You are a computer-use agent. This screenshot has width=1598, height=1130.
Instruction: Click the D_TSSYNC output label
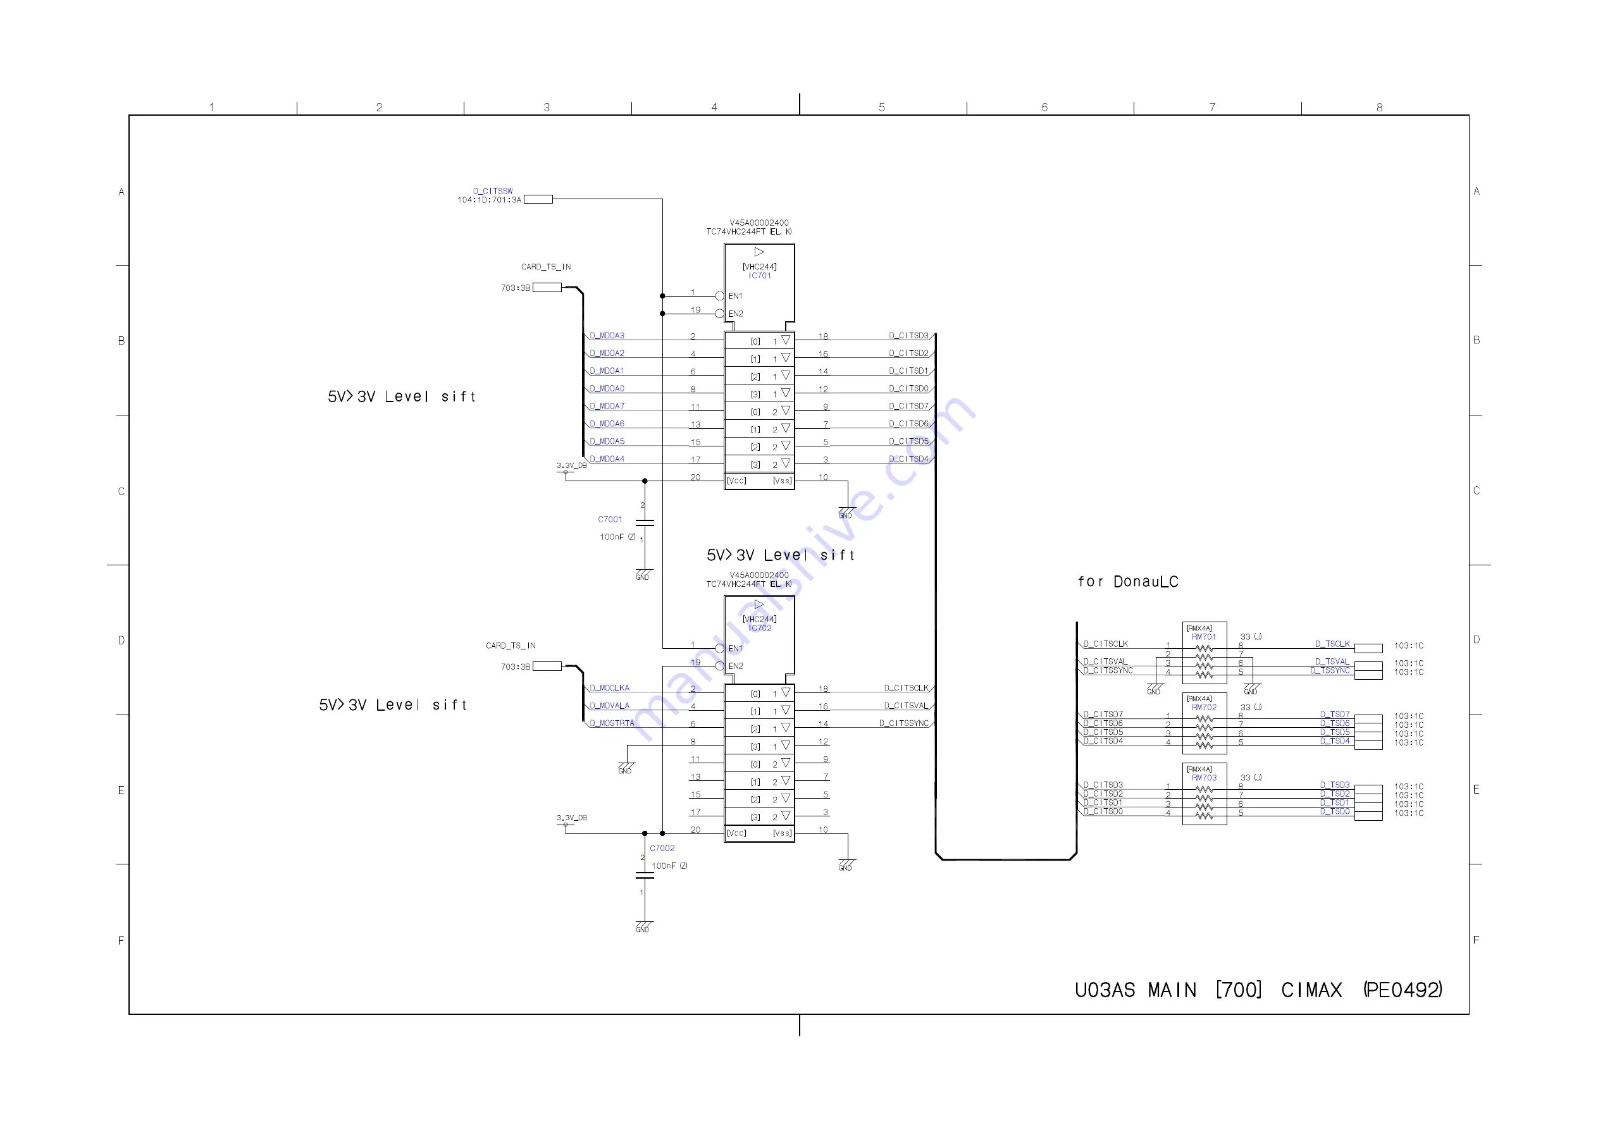(x=1330, y=670)
